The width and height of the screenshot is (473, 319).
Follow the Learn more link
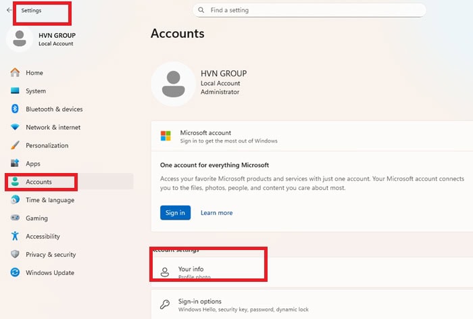pyautogui.click(x=216, y=213)
